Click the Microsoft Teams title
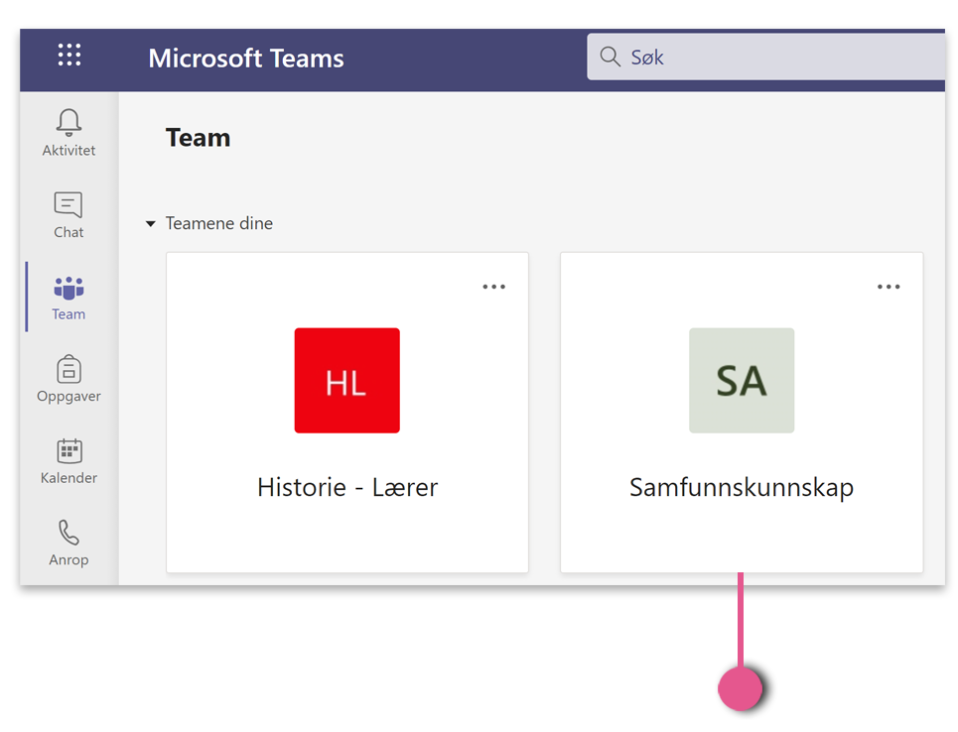Viewport: 958px width, 732px height. coord(246,58)
